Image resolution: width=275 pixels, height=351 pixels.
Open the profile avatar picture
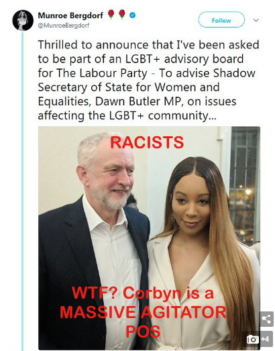[x=23, y=20]
